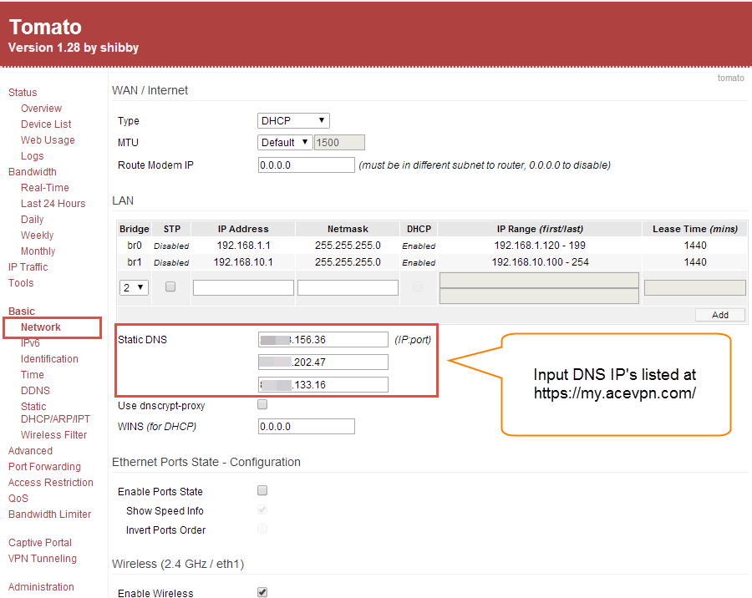This screenshot has height=598, width=752.
Task: Open Advanced section
Action: (x=31, y=451)
